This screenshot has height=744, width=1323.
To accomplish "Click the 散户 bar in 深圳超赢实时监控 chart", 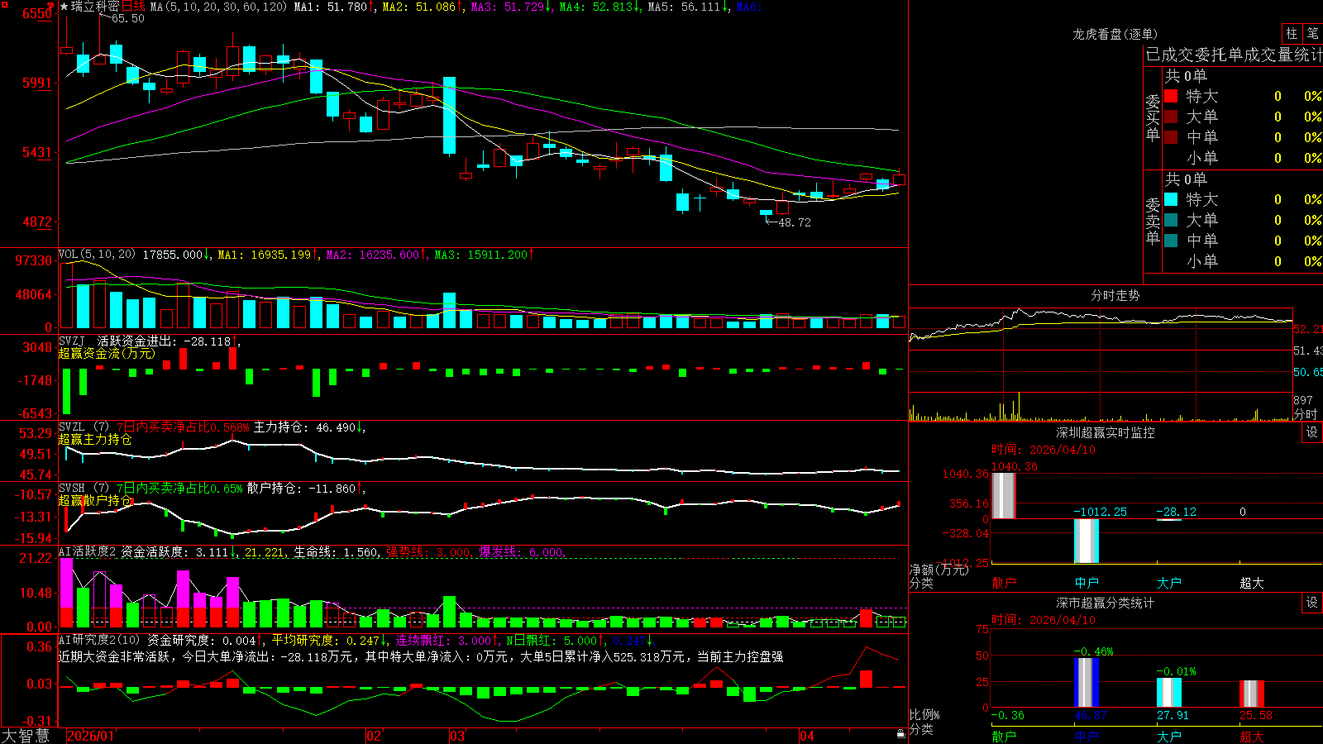I will tap(1003, 495).
